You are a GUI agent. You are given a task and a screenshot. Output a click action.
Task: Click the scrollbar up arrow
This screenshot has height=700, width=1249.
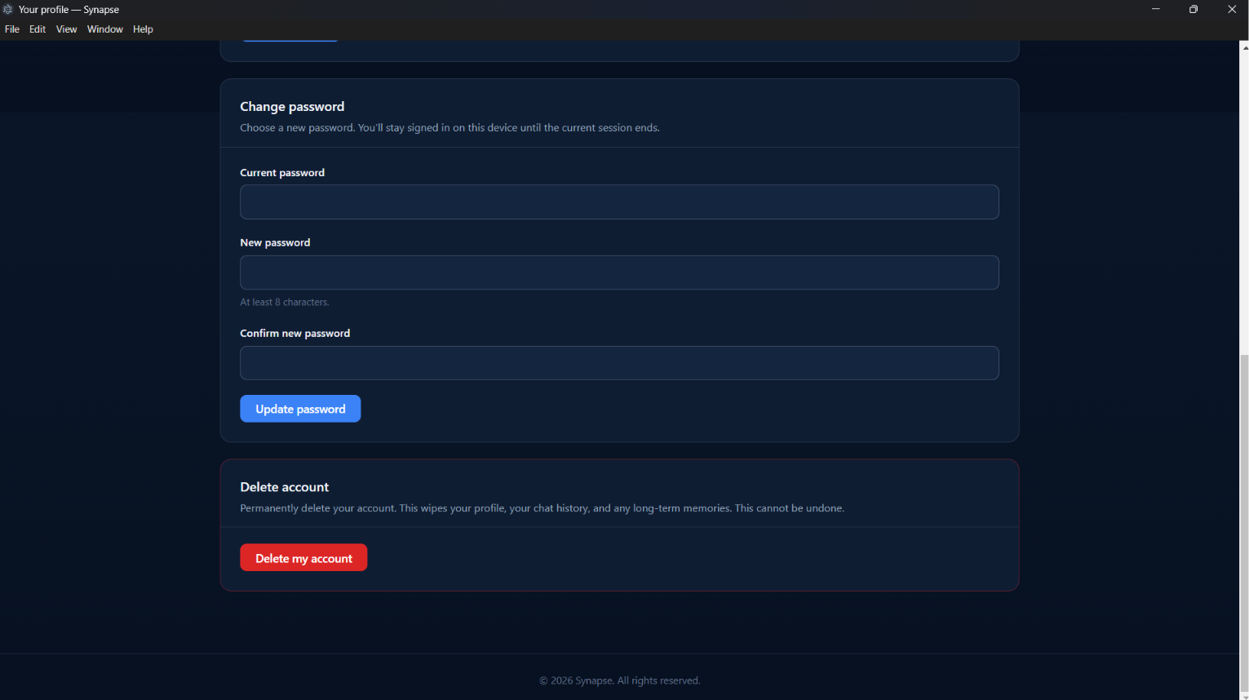point(1244,47)
